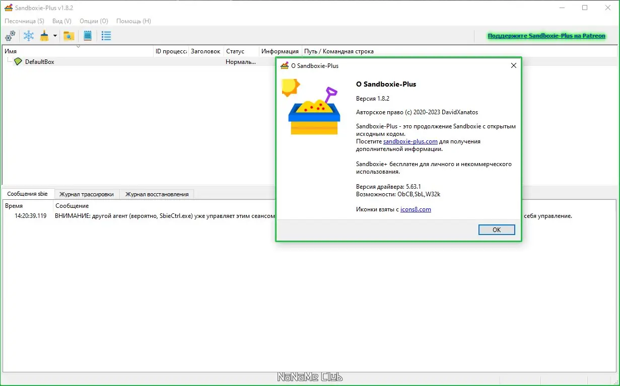This screenshot has height=386, width=620.
Task: Switch to the Журнал трассировки tab
Action: pyautogui.click(x=87, y=194)
